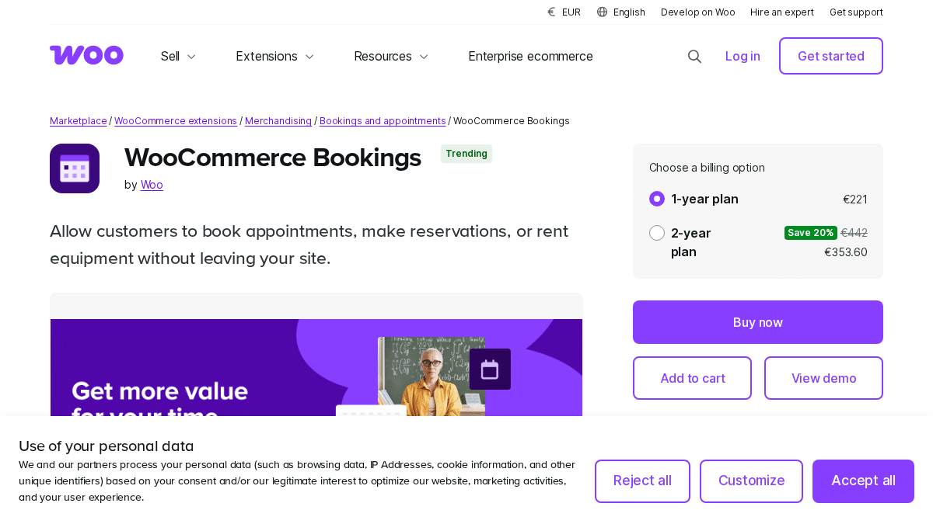933x524 pixels.
Task: Open Develop on Woo link
Action: click(x=698, y=12)
